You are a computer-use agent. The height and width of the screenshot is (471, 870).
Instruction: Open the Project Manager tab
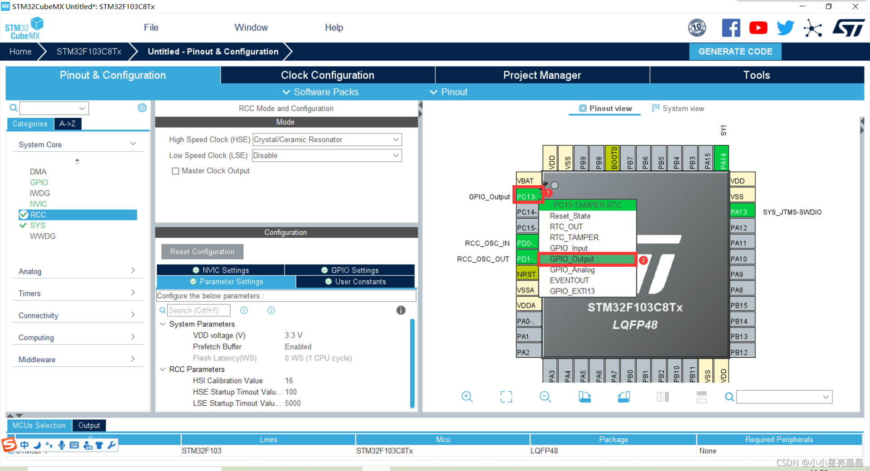(x=542, y=75)
